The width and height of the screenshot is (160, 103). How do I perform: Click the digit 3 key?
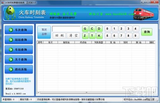[x=129, y=29]
